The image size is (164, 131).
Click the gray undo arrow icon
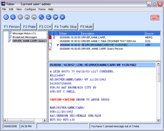point(27,17)
